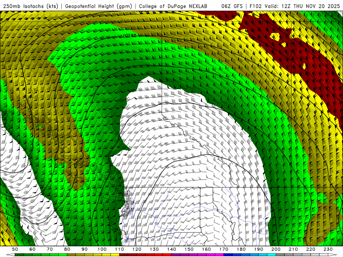343x257 pixels.
Task: Click the dark blue swatch at 170
Action: [228, 255]
